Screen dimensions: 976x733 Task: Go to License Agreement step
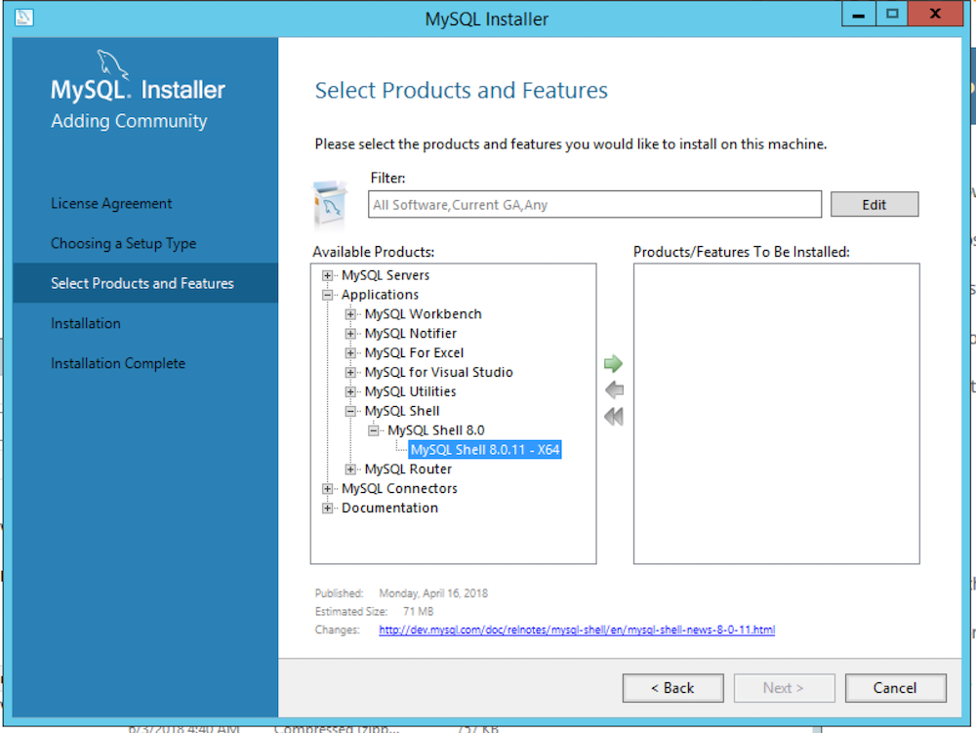(111, 203)
